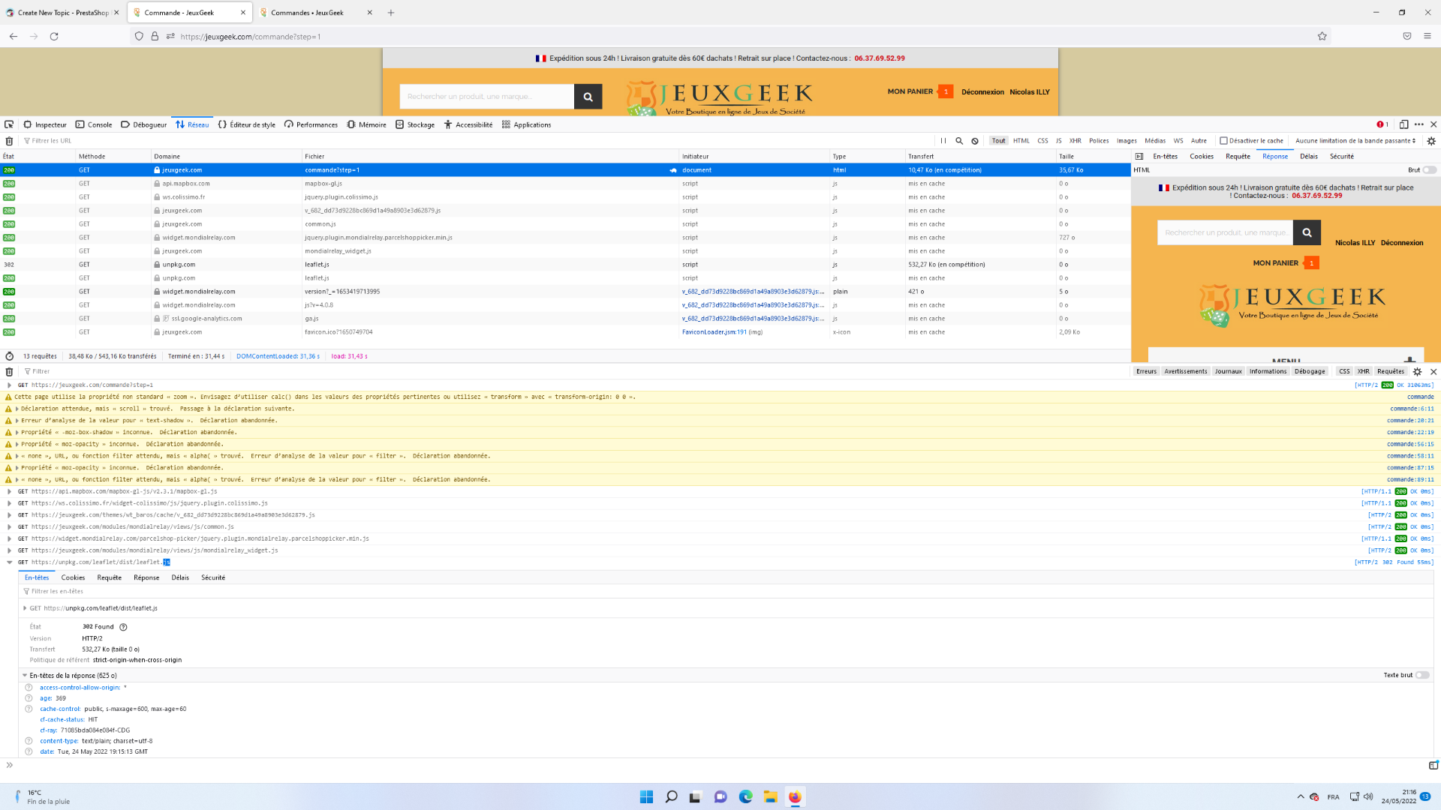Expand the mapbox-gl.js console request entry
The width and height of the screenshot is (1441, 810).
(x=10, y=491)
